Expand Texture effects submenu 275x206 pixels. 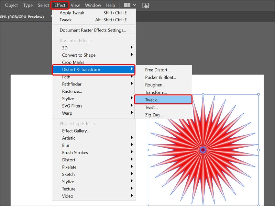coord(94,189)
